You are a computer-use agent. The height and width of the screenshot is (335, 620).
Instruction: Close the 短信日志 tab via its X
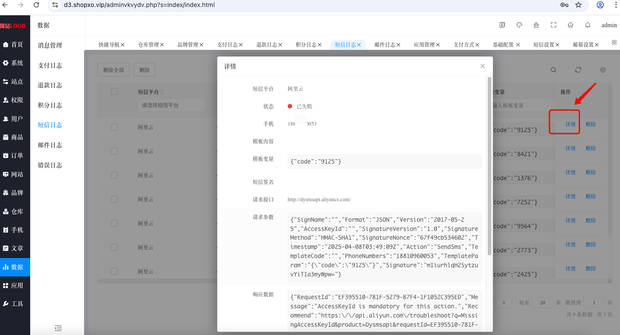[x=359, y=45]
